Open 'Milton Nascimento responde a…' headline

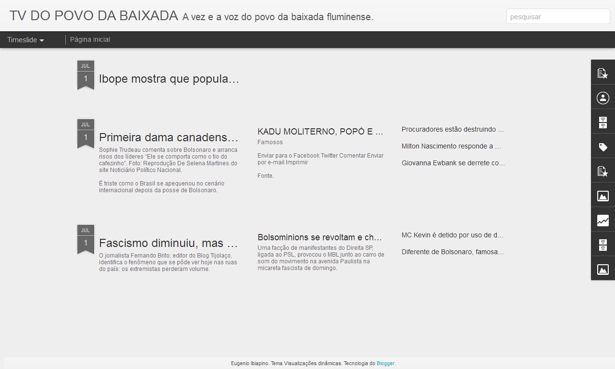point(451,146)
